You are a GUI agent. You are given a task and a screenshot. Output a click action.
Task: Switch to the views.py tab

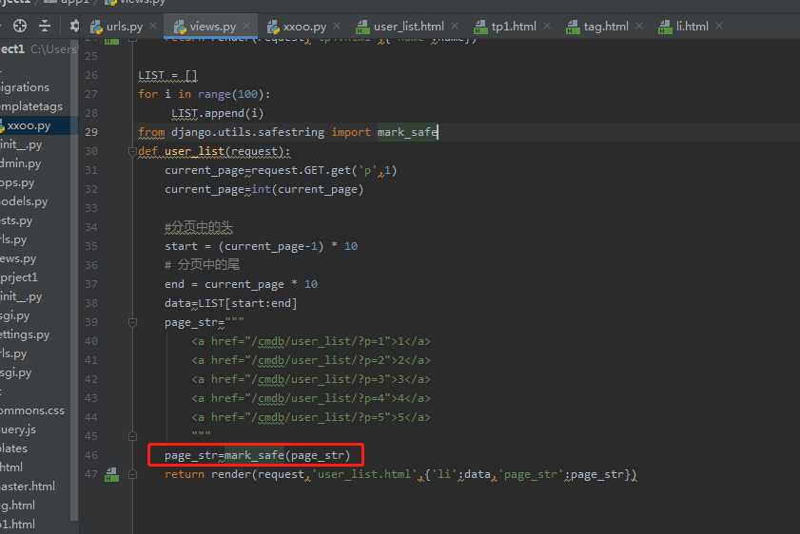(x=212, y=26)
